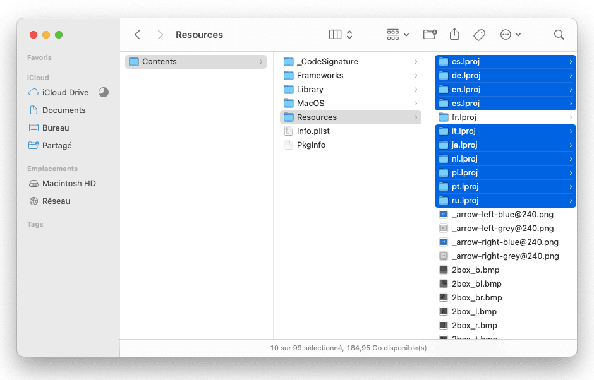Select the nl.lproj folder

[x=506, y=159]
